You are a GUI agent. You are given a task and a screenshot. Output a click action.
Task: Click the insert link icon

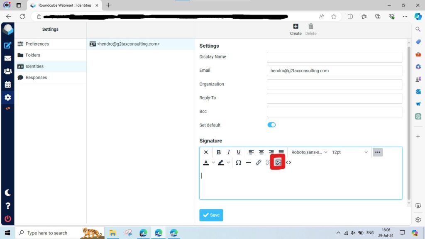[258, 163]
